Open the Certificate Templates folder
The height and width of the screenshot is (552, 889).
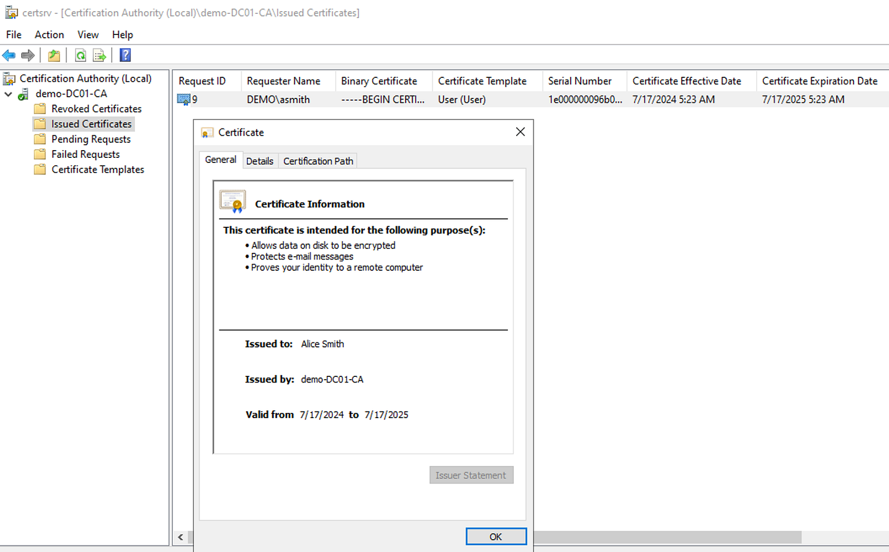pos(97,170)
